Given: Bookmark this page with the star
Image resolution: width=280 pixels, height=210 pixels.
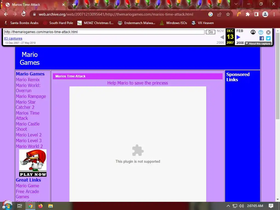Looking at the screenshot, I should pyautogui.click(x=228, y=14).
